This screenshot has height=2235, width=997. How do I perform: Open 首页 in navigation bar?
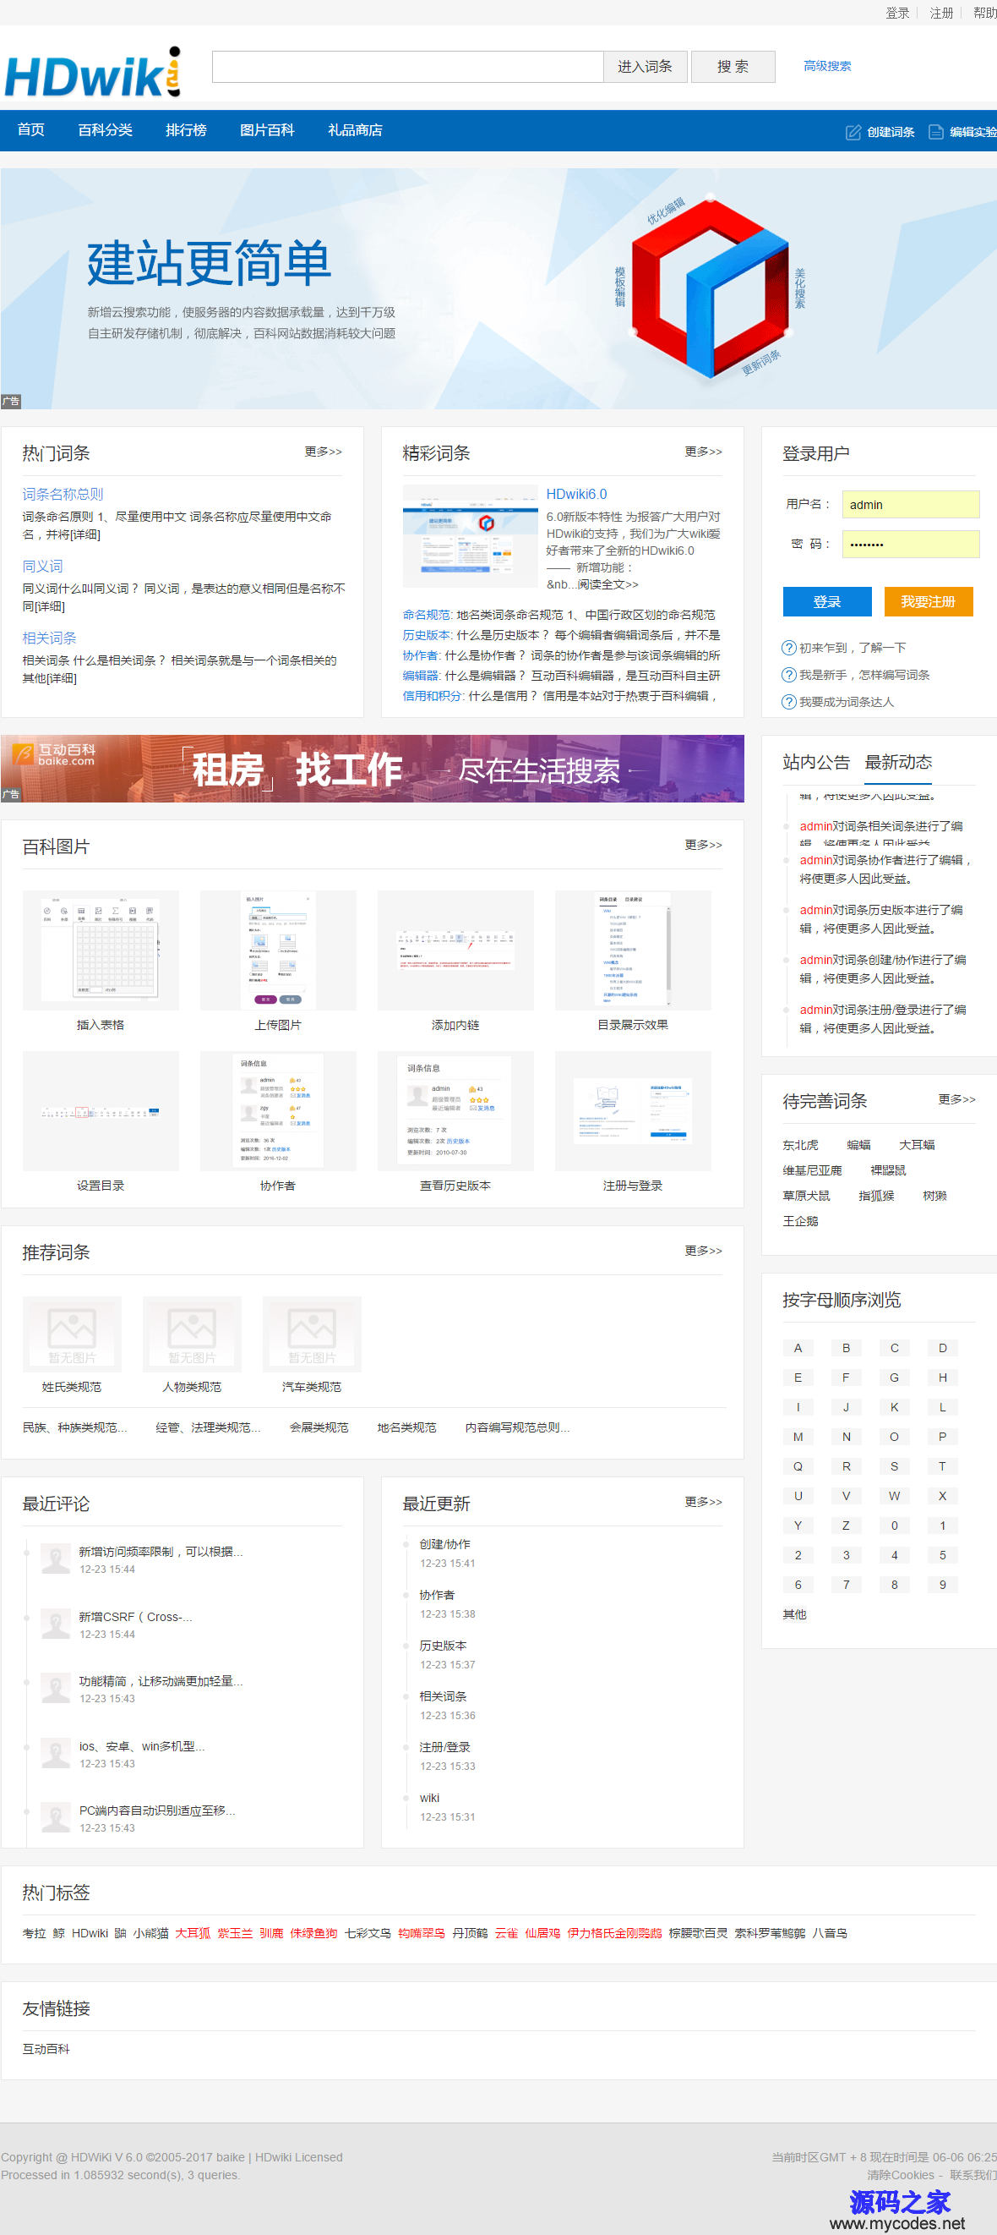(31, 130)
